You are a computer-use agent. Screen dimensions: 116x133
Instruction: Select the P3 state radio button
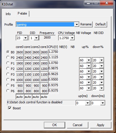pos(8,74)
